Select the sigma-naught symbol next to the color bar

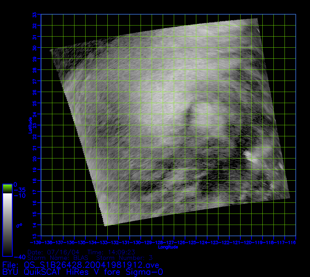point(19,225)
